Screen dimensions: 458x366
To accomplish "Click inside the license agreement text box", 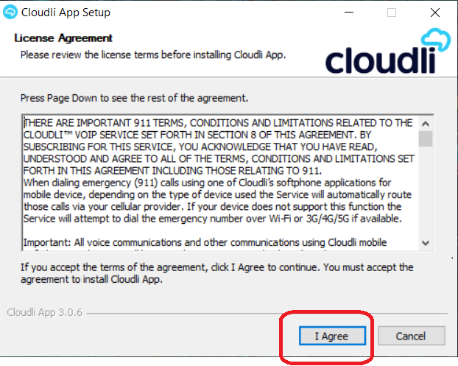I will [x=220, y=183].
